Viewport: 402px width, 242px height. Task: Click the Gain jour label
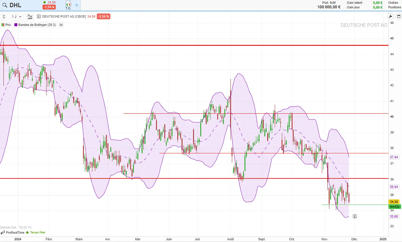point(353,7)
